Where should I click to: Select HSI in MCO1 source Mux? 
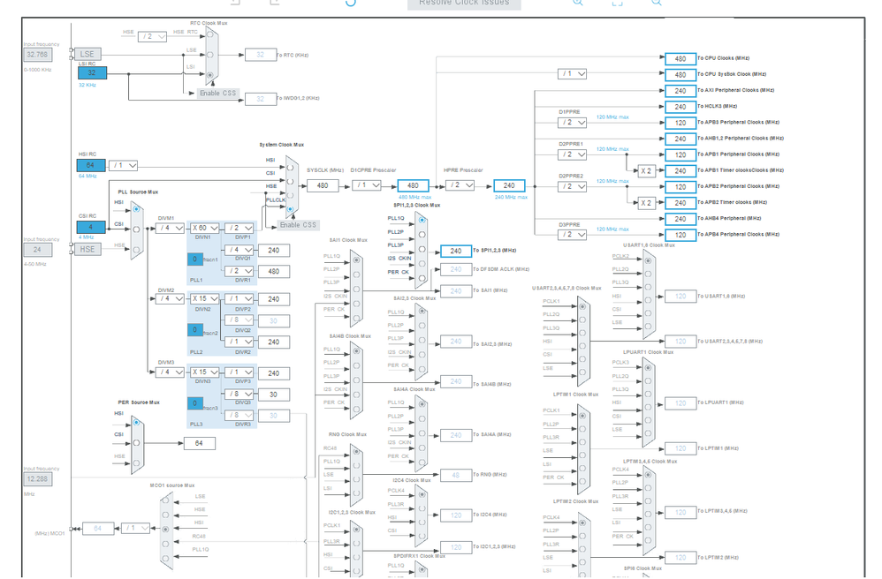[165, 529]
